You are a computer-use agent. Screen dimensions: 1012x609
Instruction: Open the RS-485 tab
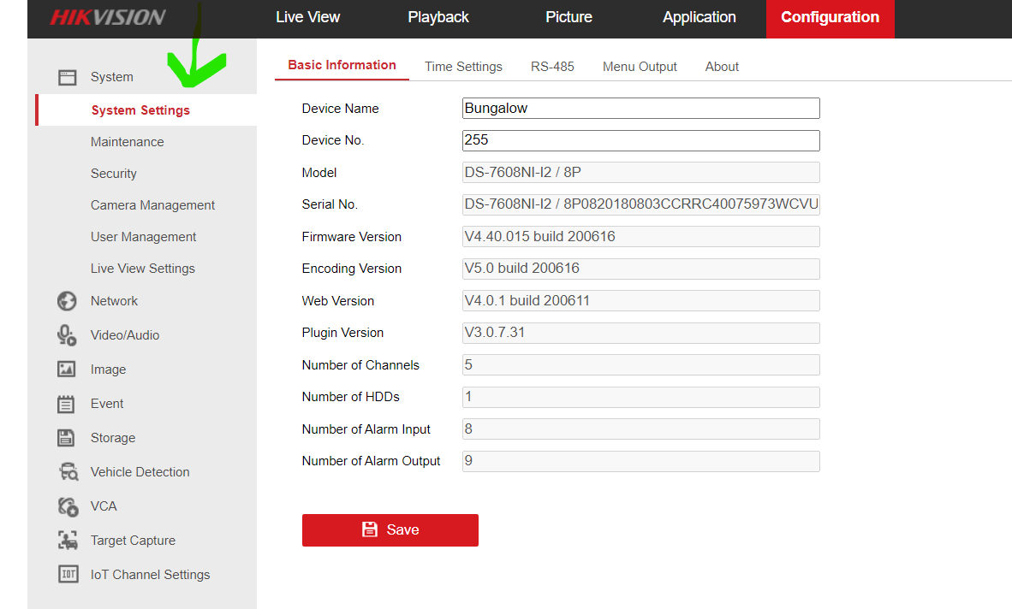[x=552, y=67]
